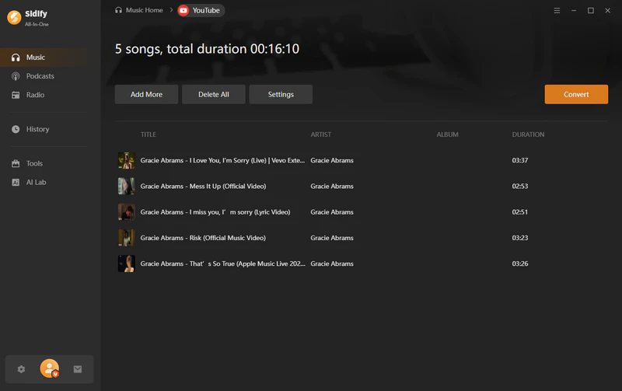Switch to the Radio section
622x391 pixels.
click(35, 95)
